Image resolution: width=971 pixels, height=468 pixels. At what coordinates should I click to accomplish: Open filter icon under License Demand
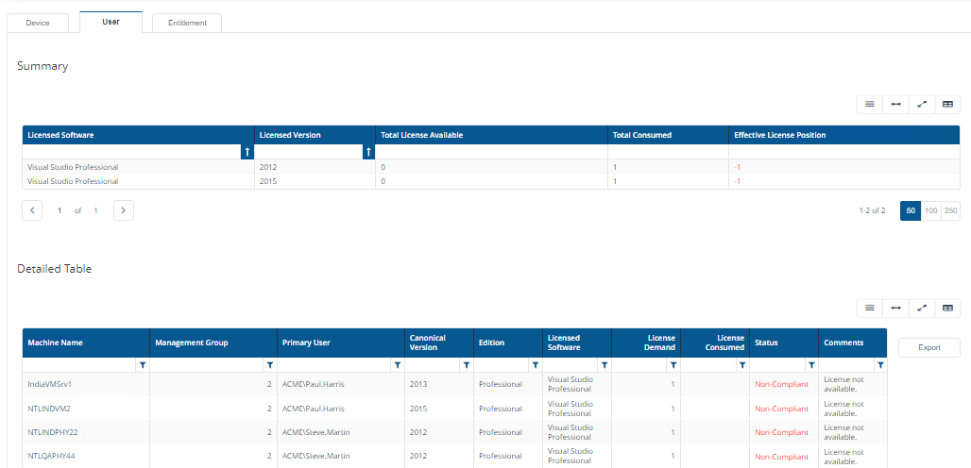point(673,365)
